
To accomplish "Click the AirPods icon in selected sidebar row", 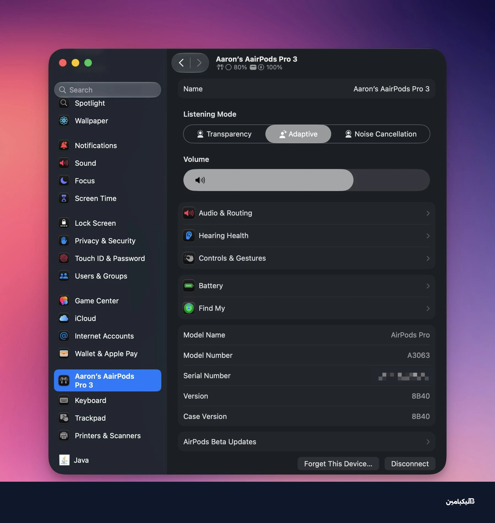I will pyautogui.click(x=64, y=381).
